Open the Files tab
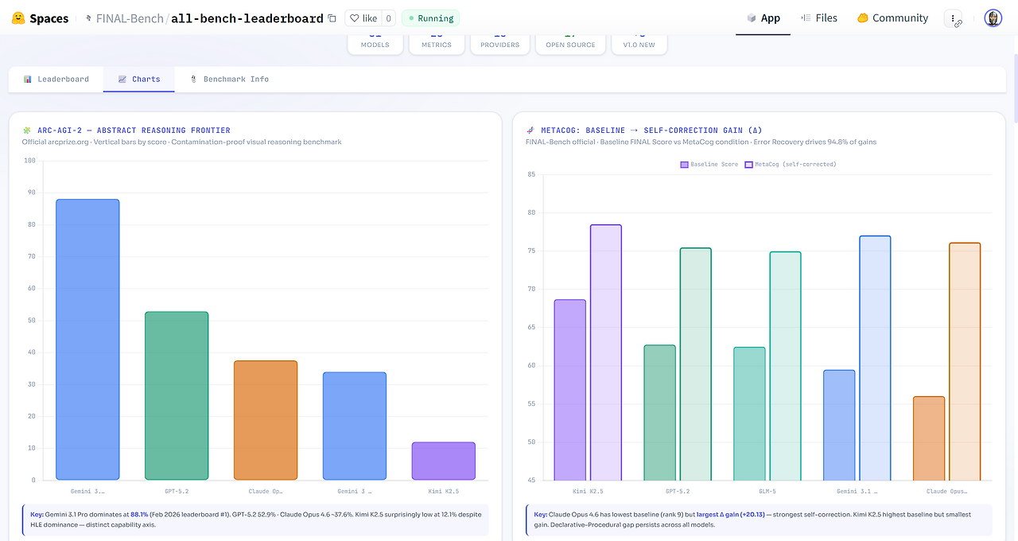Image resolution: width=1018 pixels, height=541 pixels. coord(819,18)
